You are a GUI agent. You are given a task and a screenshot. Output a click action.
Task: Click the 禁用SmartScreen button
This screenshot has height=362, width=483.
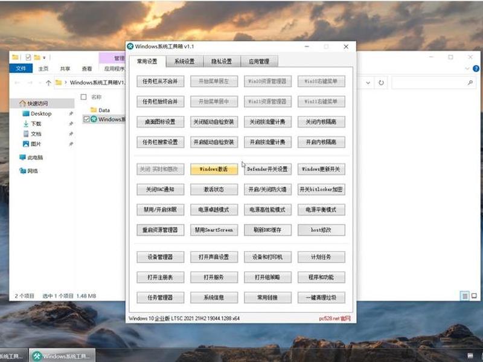[214, 230]
